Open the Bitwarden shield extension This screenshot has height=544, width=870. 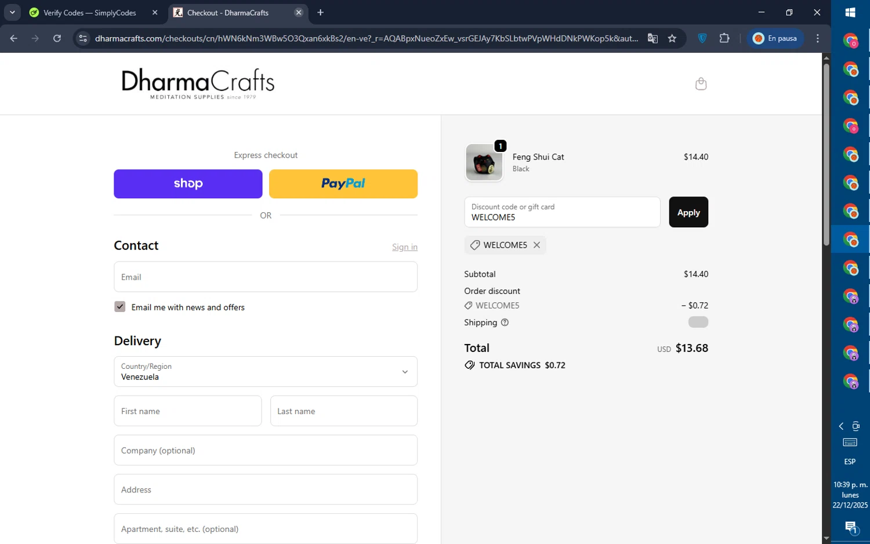[x=702, y=38]
